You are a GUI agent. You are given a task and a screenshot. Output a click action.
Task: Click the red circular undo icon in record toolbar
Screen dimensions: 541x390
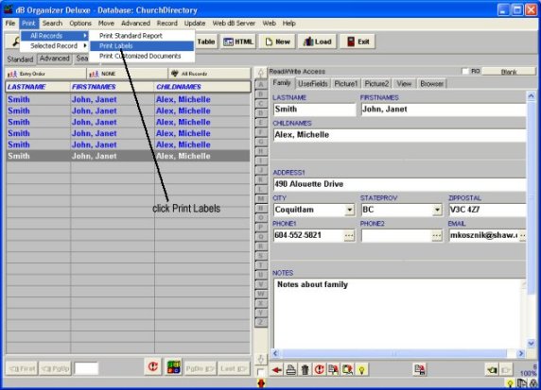point(319,370)
